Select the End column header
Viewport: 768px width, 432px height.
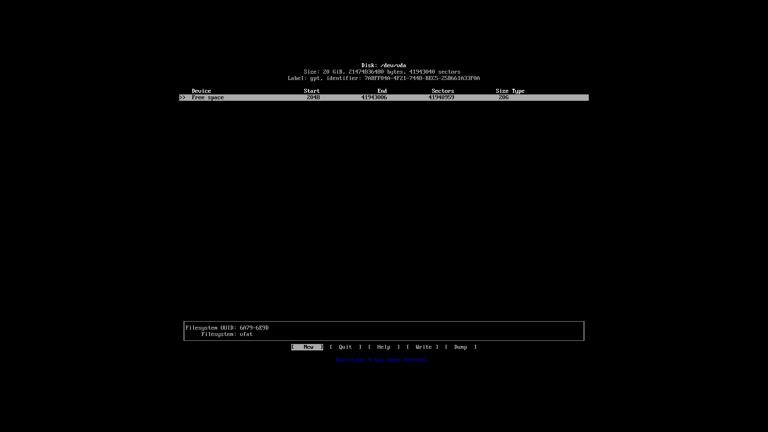pyautogui.click(x=382, y=91)
